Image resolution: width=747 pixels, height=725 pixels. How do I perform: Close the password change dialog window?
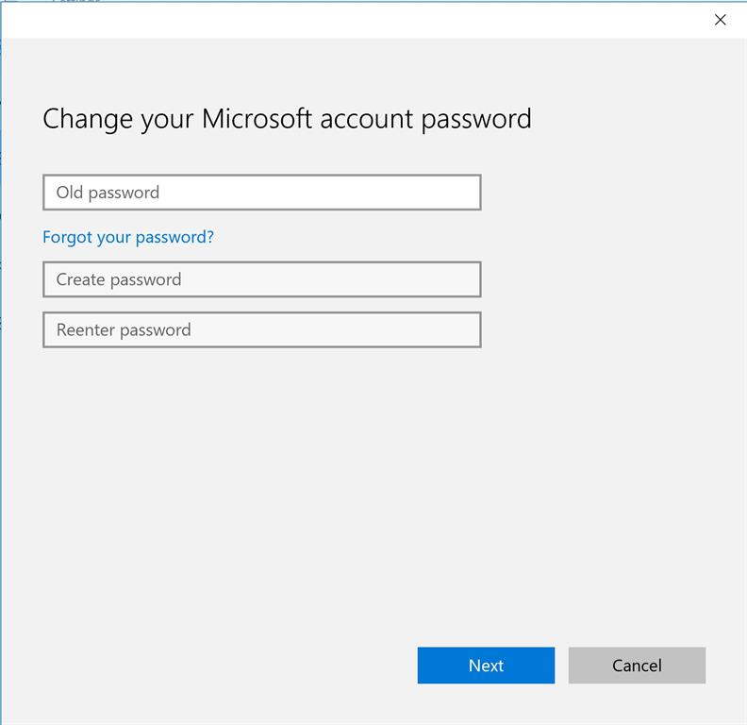(x=721, y=20)
